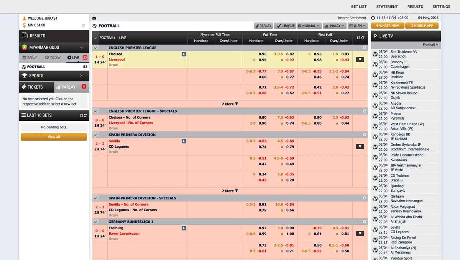Select Sevilla full time handicap odds -0.83
Screen dimensions: 460x260
(x=262, y=141)
